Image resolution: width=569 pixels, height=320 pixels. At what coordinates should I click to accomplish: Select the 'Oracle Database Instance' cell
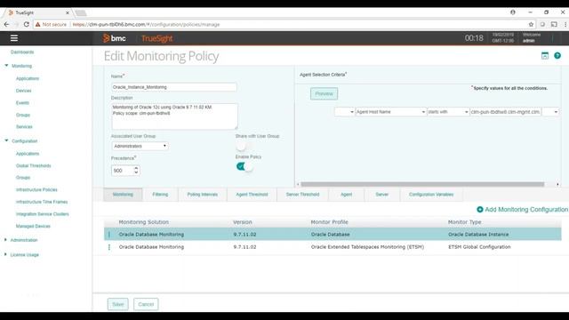coord(478,235)
